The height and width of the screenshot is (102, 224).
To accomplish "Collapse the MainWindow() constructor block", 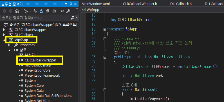I will [105, 90].
